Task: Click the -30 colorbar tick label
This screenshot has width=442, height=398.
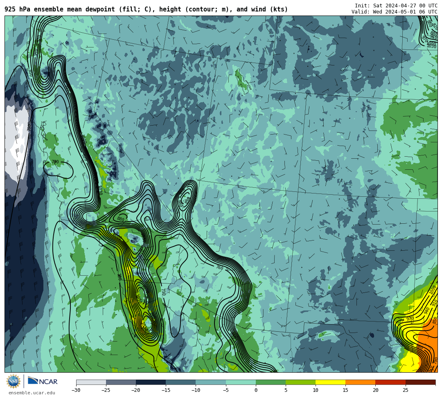Action: 76,390
